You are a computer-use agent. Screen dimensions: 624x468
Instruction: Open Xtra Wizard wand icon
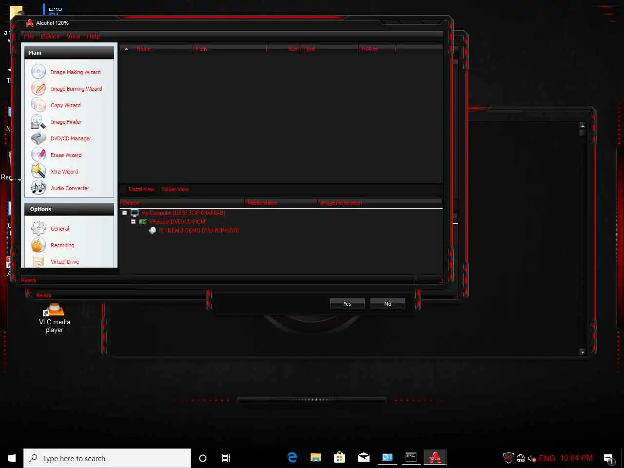point(39,171)
